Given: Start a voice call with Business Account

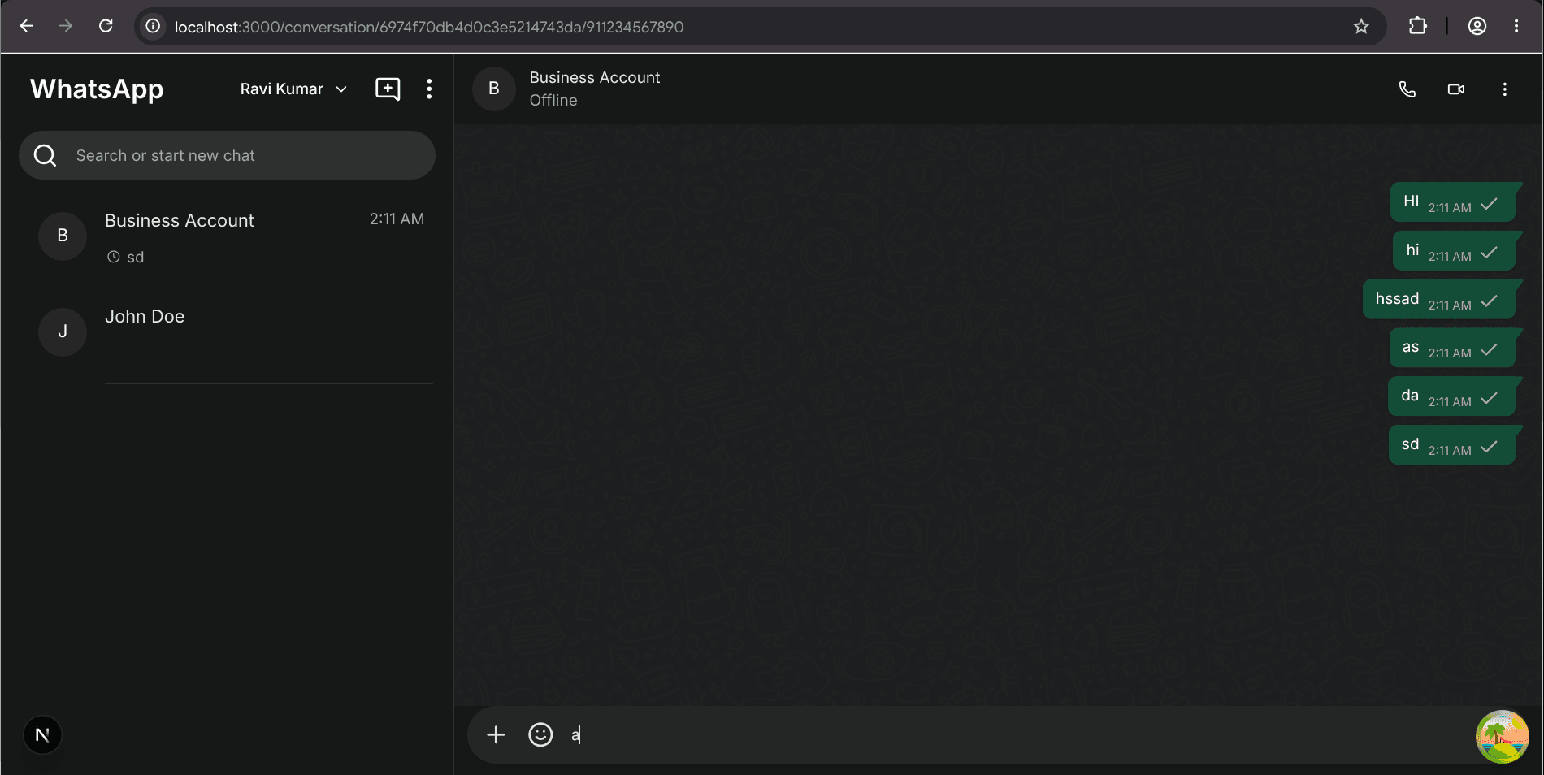Looking at the screenshot, I should point(1407,89).
